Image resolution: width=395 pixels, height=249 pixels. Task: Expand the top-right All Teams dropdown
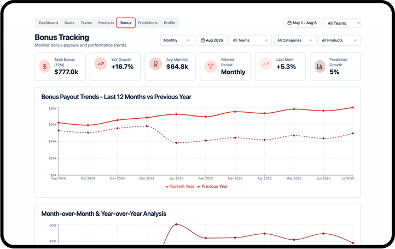[x=342, y=23]
